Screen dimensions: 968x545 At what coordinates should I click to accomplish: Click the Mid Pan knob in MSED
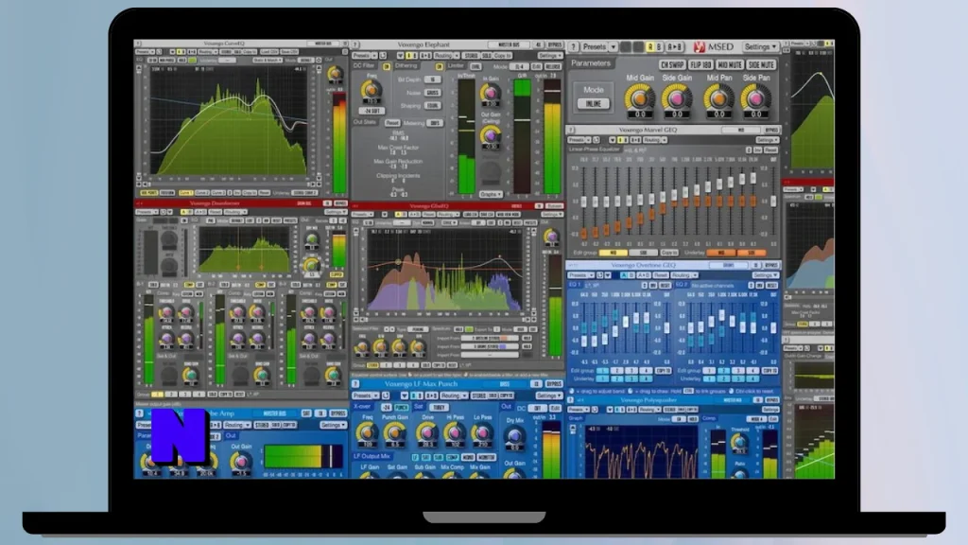(x=718, y=97)
